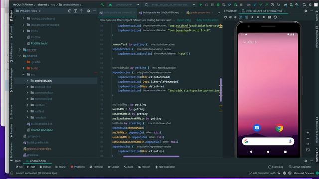
Task: Collapse the shared module
Action: (x=20, y=56)
